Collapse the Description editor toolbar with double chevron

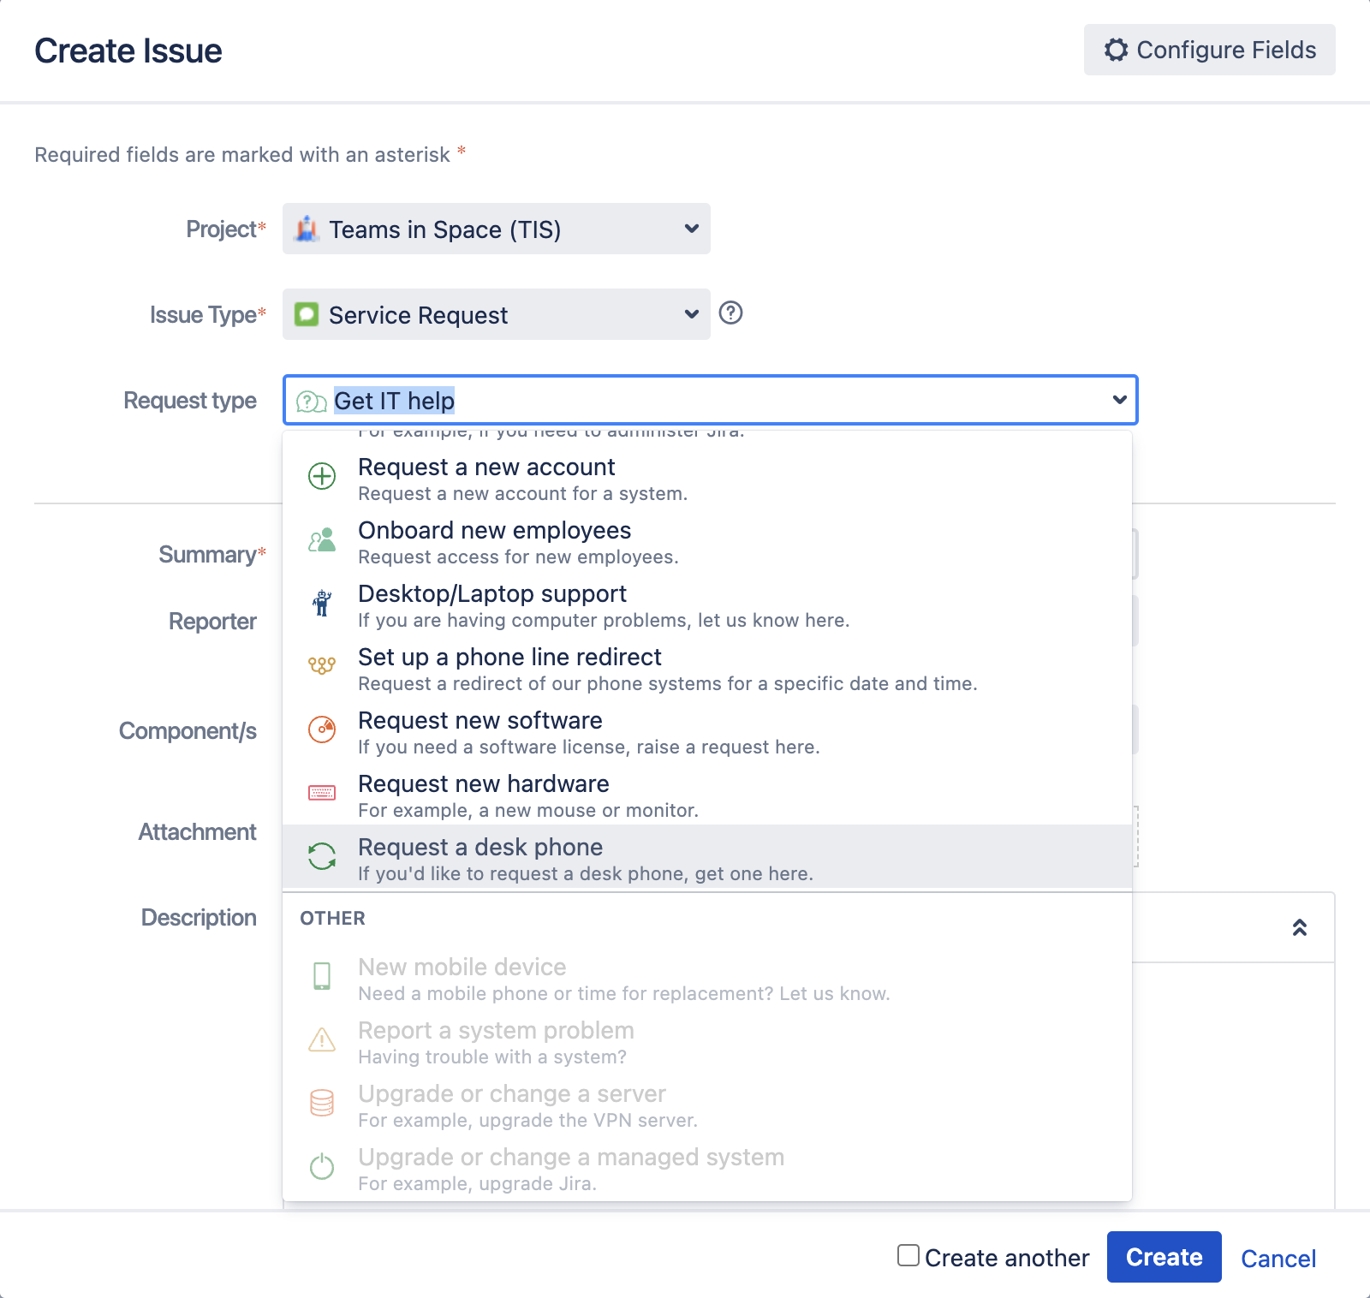pos(1299,927)
